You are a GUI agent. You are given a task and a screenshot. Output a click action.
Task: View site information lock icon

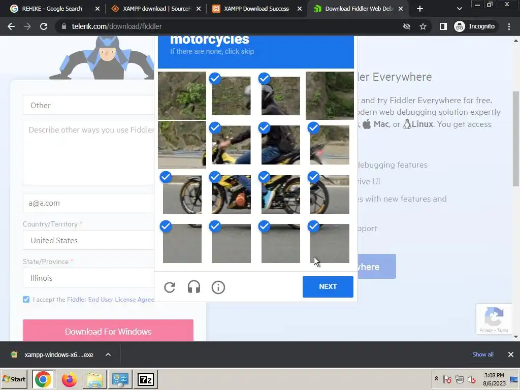click(x=63, y=26)
